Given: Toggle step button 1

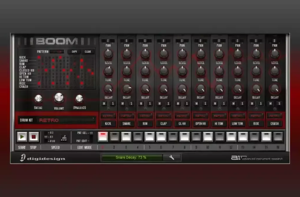Looking at the screenshot, I should pyautogui.click(x=103, y=137).
